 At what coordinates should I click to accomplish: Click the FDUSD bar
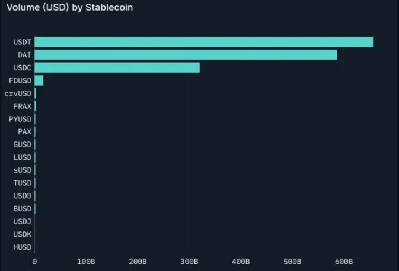coord(39,80)
